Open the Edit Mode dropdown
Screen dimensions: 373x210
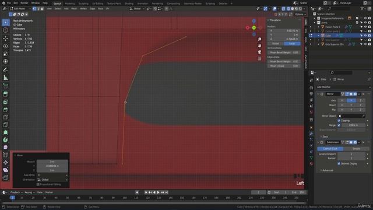point(20,9)
